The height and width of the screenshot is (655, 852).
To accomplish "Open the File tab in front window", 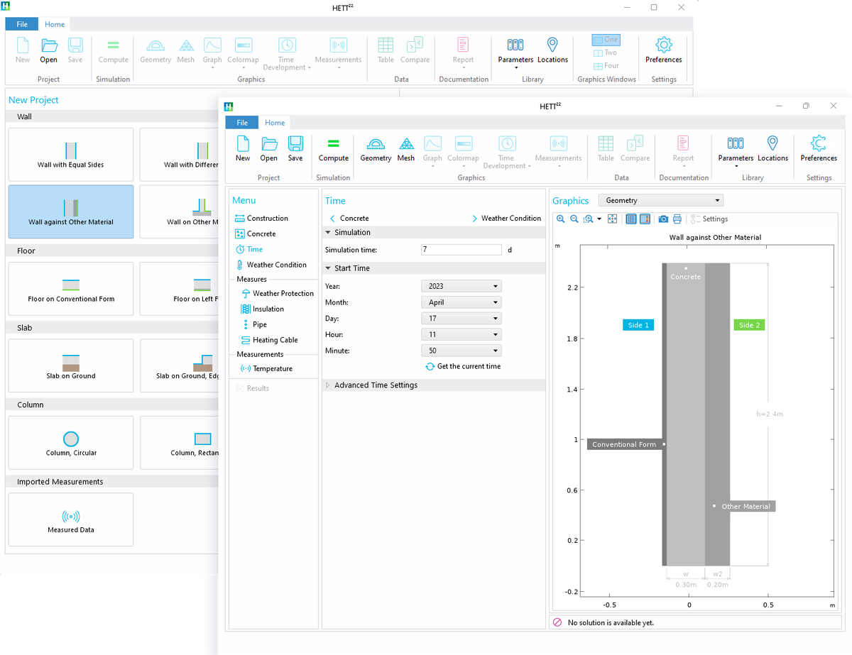I will coord(242,123).
